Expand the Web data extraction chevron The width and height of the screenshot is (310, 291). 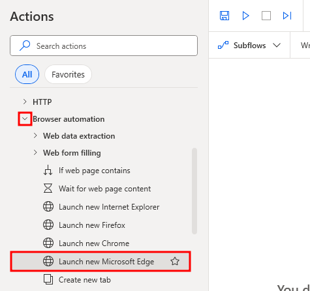coord(35,135)
